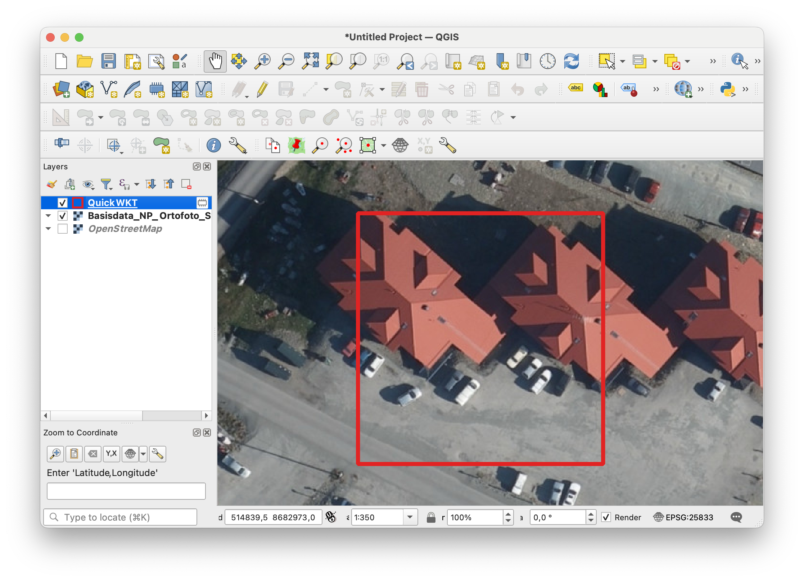The height and width of the screenshot is (581, 804).
Task: Click the Lat Lon Tools pushpin icon
Action: pyautogui.click(x=297, y=145)
